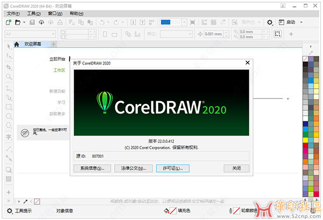Select the Zoom magnifier tool
The height and width of the screenshot is (220, 323).
(x=9, y=77)
